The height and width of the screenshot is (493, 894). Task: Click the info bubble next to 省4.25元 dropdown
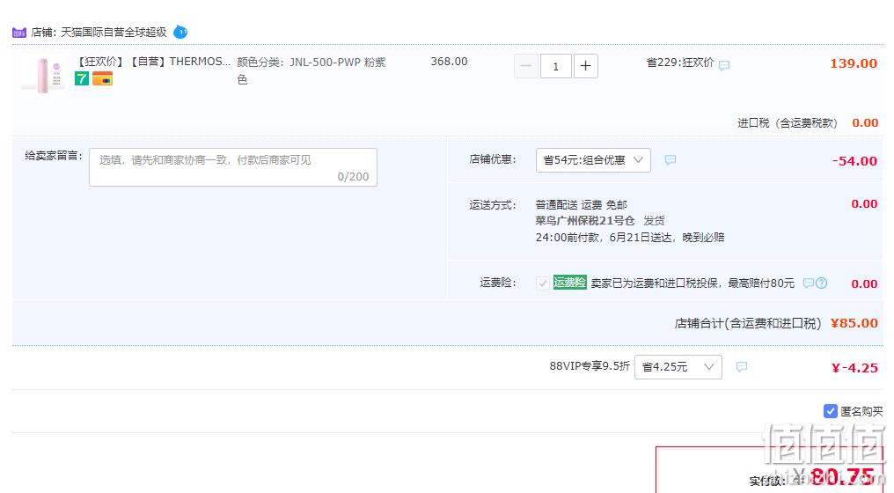(742, 366)
